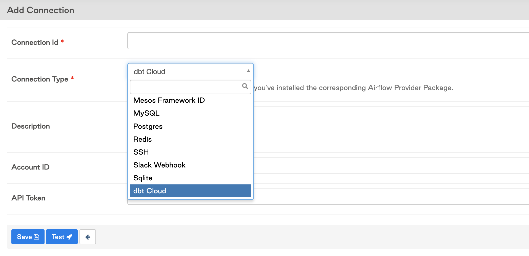Click the current dbt Cloud selection box

187,72
